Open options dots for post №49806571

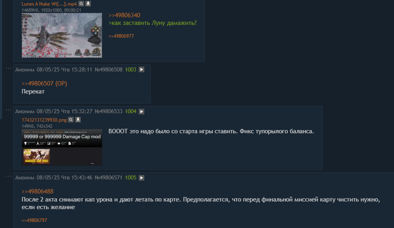[x=8, y=176]
